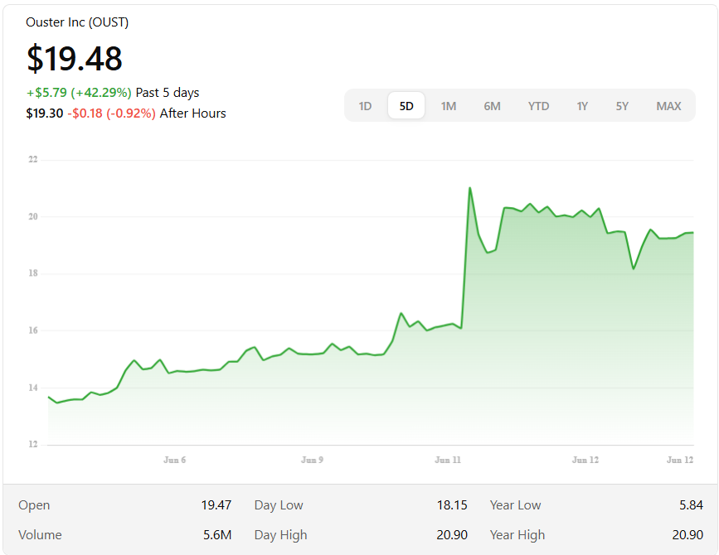Click the Year High value 20.90
This screenshot has width=719, height=555.
point(687,535)
